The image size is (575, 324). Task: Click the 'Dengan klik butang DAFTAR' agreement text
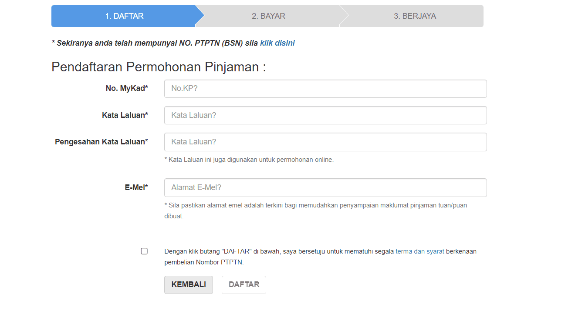(321, 257)
